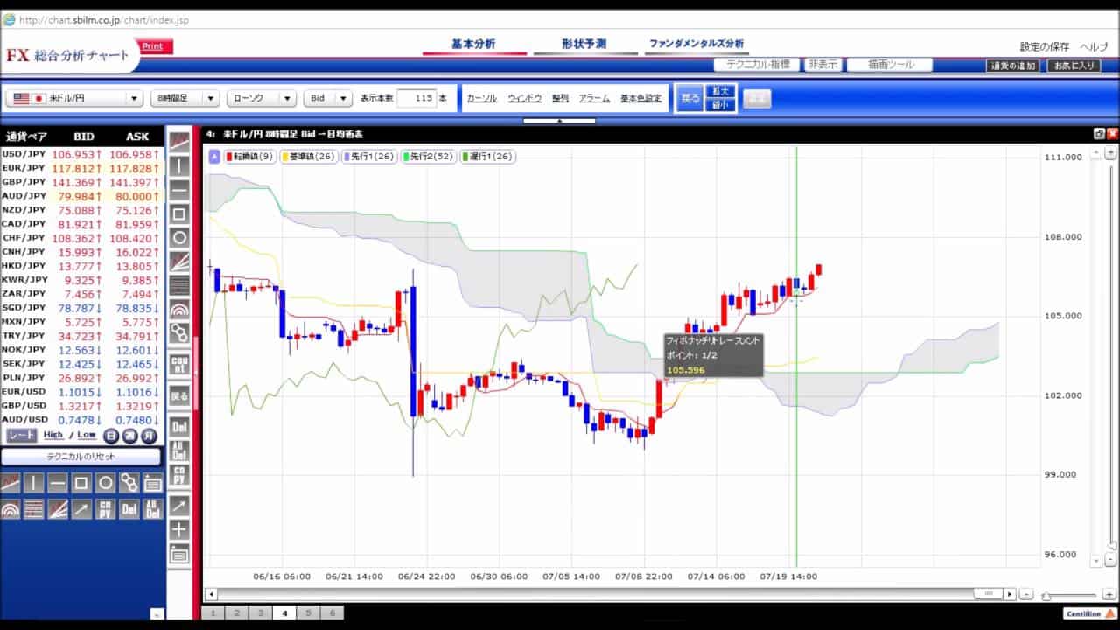Click 'All Del' icon in bottom-left panel
This screenshot has height=630, width=1120.
pyautogui.click(x=152, y=508)
